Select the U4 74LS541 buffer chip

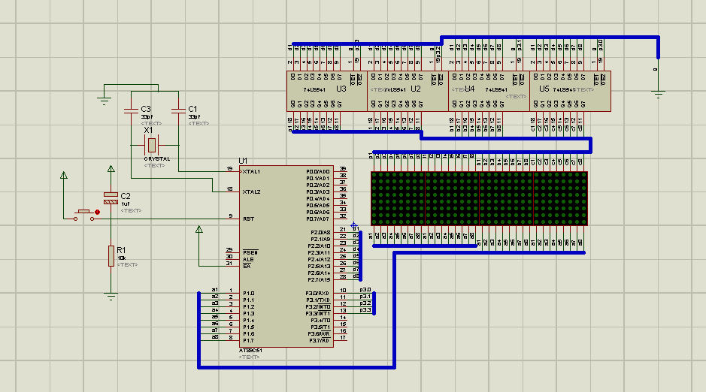489,91
